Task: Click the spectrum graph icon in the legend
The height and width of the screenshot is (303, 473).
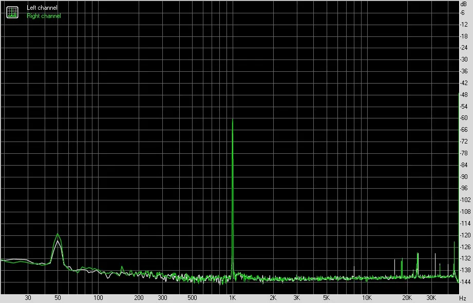Action: (x=12, y=12)
